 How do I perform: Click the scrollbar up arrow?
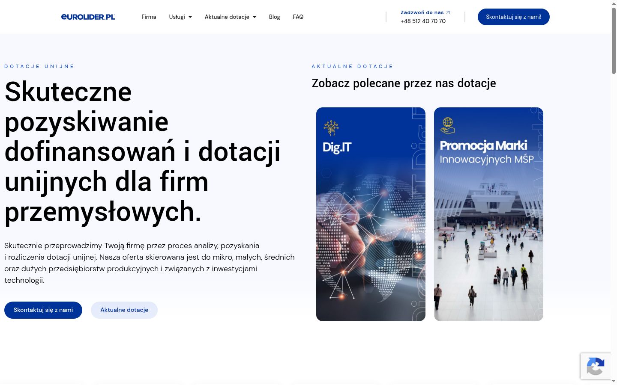(614, 3)
